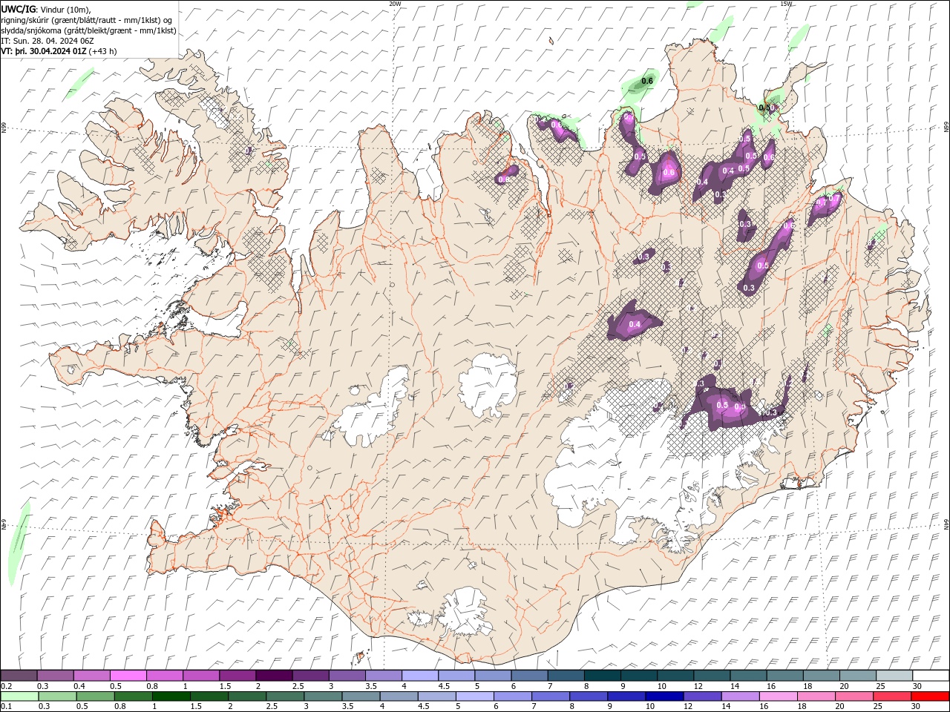The height and width of the screenshot is (712, 950).
Task: Click the '20W' longitude label at the top
Action: (x=395, y=4)
